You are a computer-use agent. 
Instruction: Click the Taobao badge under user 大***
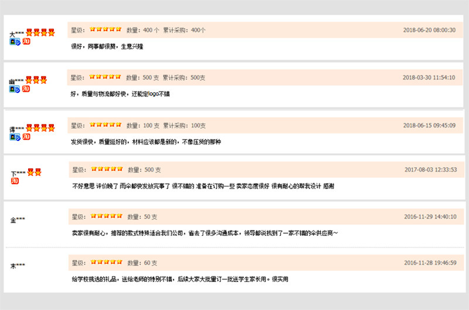[x=26, y=41]
